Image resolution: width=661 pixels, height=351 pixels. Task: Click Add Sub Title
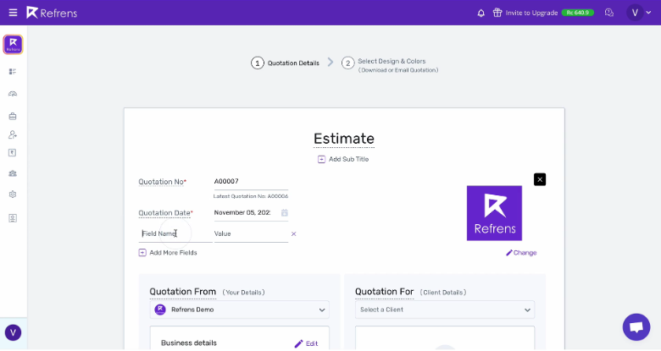[343, 159]
